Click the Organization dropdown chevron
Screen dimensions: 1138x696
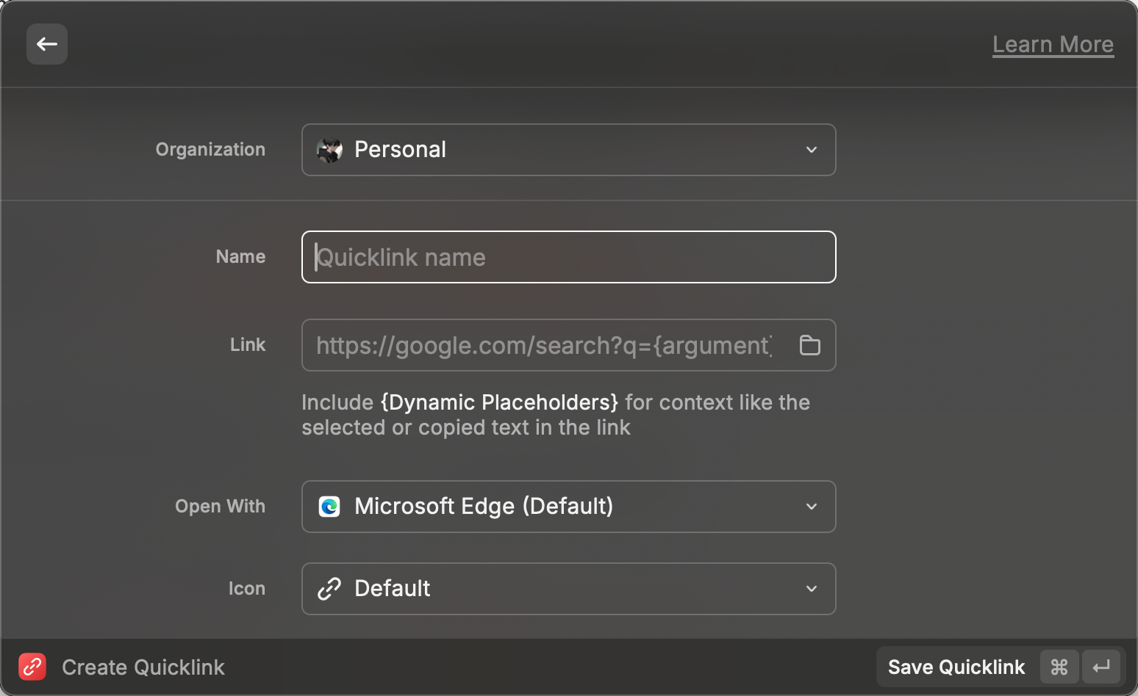[x=812, y=150]
